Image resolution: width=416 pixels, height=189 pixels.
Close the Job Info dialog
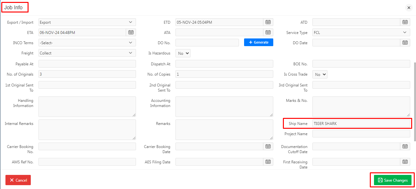pos(409,8)
